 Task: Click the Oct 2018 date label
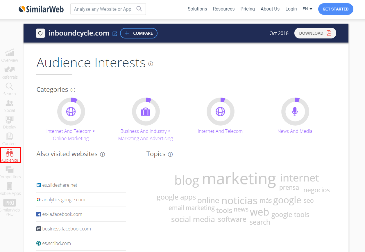[x=279, y=33]
